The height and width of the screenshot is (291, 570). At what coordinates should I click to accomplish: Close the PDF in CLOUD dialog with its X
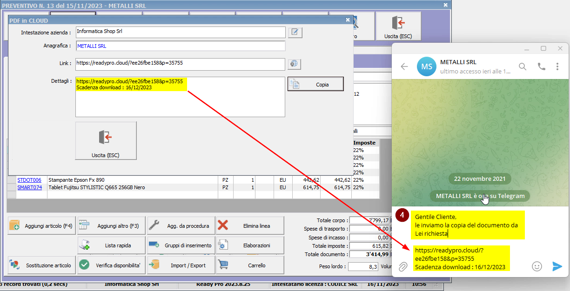(348, 20)
